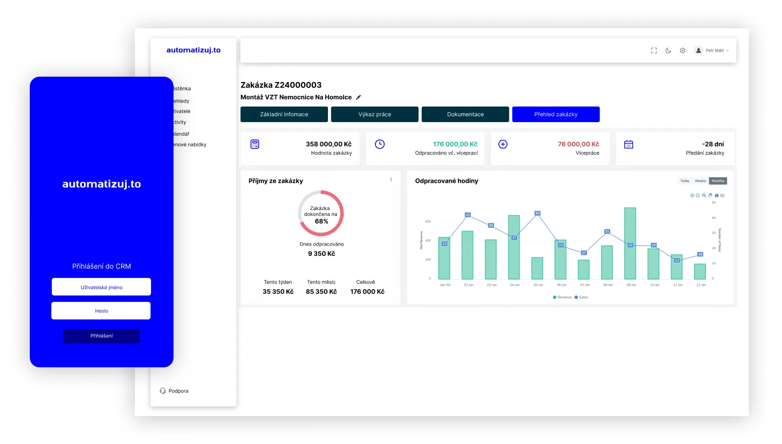Activate the chart selection zoom magnifier
The height and width of the screenshot is (444, 782).
[x=704, y=195]
